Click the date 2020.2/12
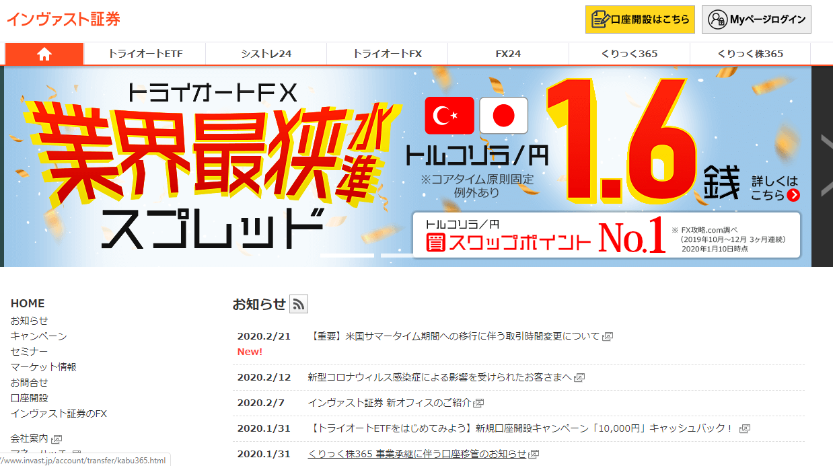Screen dimensions: 833x466 click(264, 377)
